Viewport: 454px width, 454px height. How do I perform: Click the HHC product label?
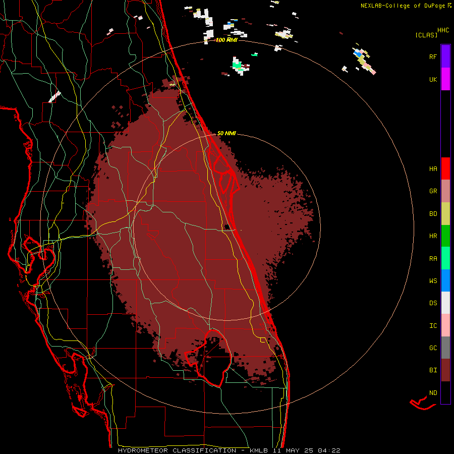coord(443,30)
